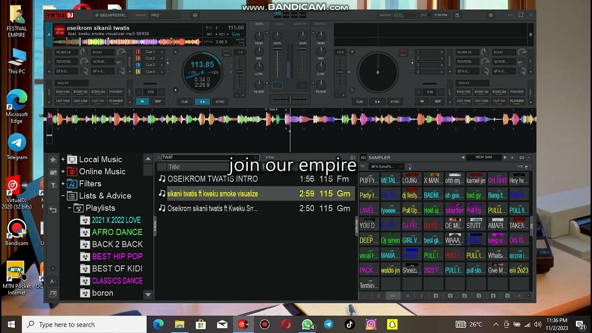
Task: Click deck B jog wheel platter
Action: point(378,72)
